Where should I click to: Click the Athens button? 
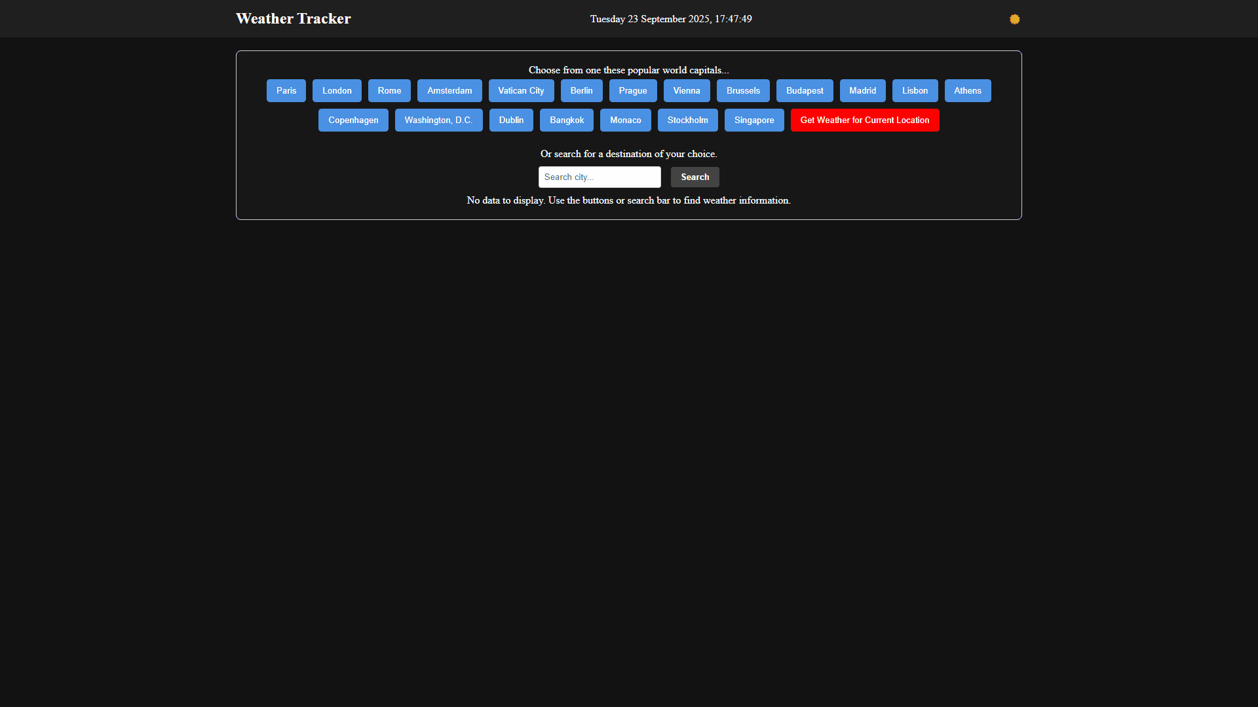[x=967, y=90]
